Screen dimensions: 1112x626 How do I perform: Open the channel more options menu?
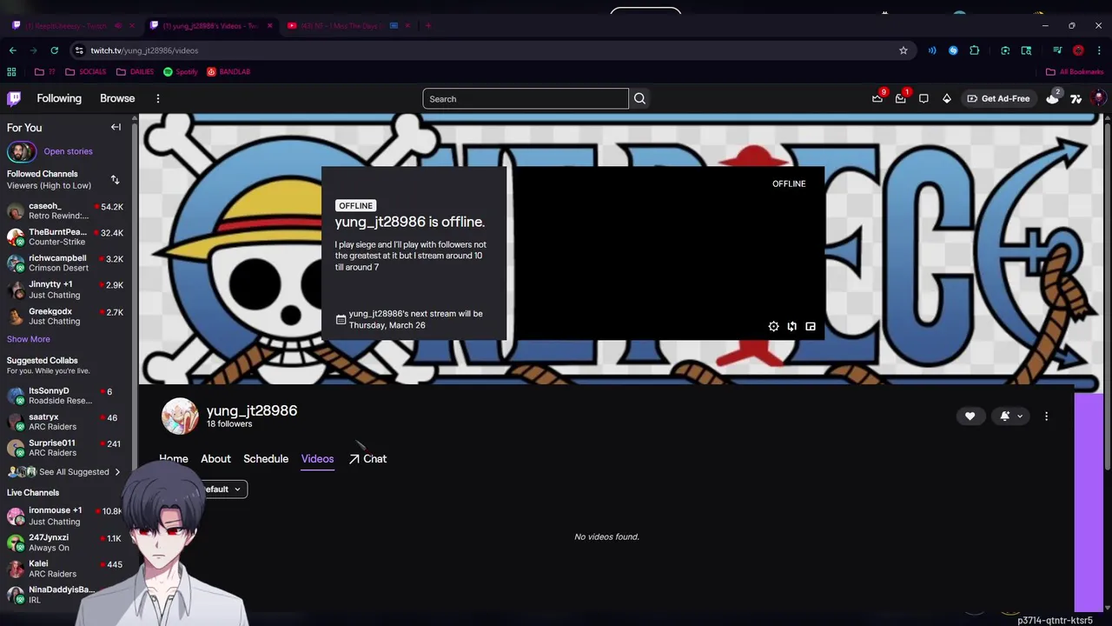[x=1046, y=416]
